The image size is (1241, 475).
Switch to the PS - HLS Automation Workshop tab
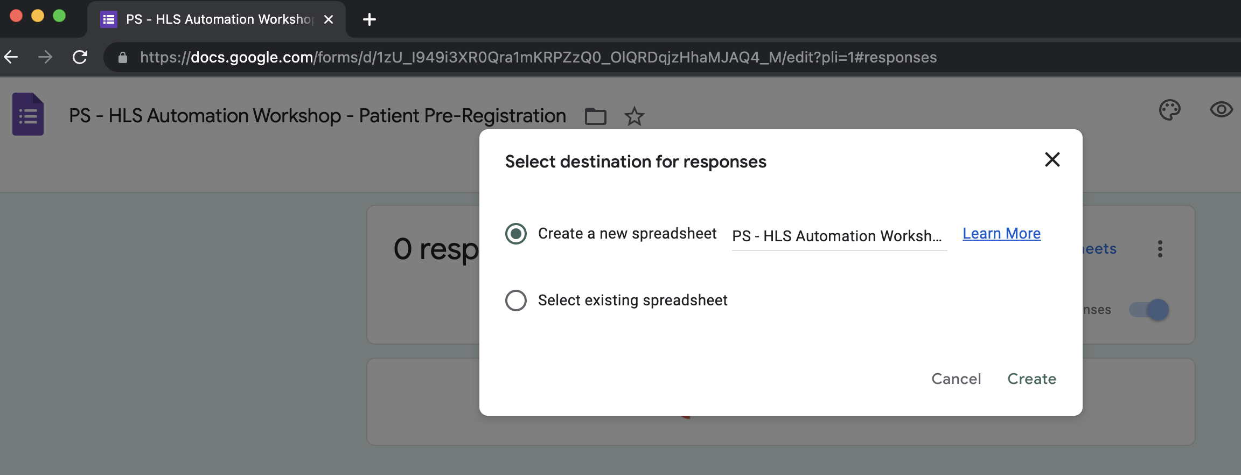(x=217, y=19)
